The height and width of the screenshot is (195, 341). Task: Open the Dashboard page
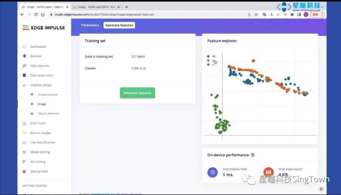click(38, 46)
